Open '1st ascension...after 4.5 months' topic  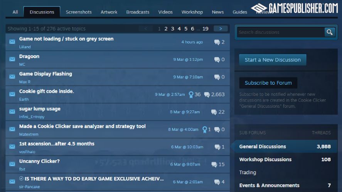(x=57, y=144)
